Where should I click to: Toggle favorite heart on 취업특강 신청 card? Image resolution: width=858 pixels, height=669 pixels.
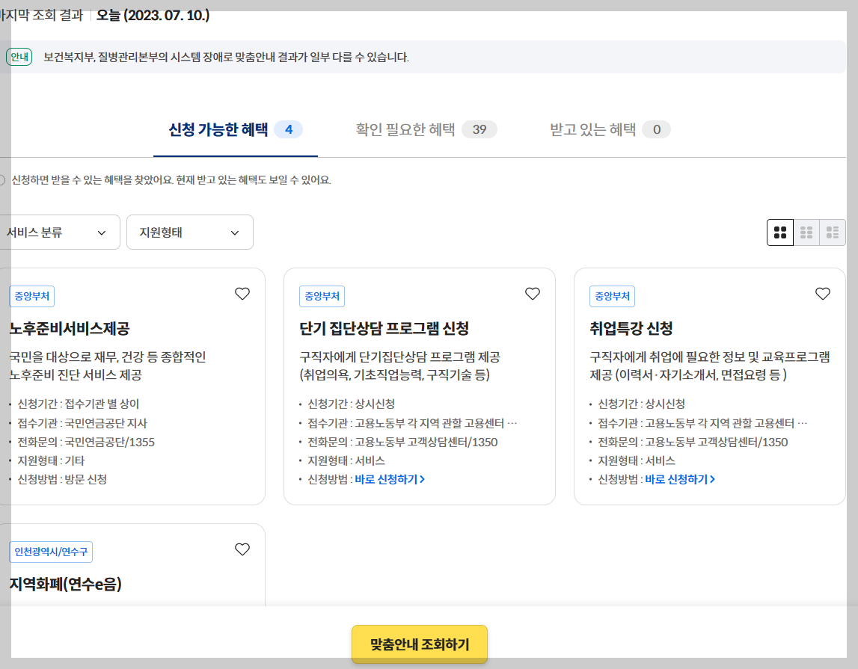[x=823, y=292]
